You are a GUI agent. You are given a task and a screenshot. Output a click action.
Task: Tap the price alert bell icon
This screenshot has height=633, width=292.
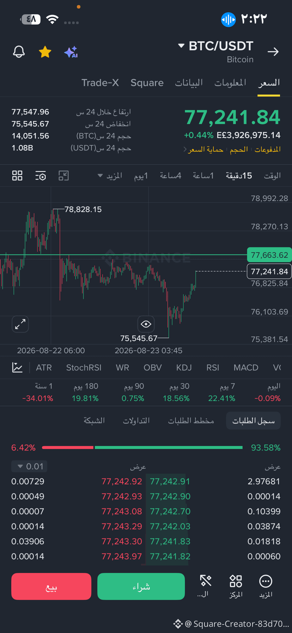click(19, 52)
